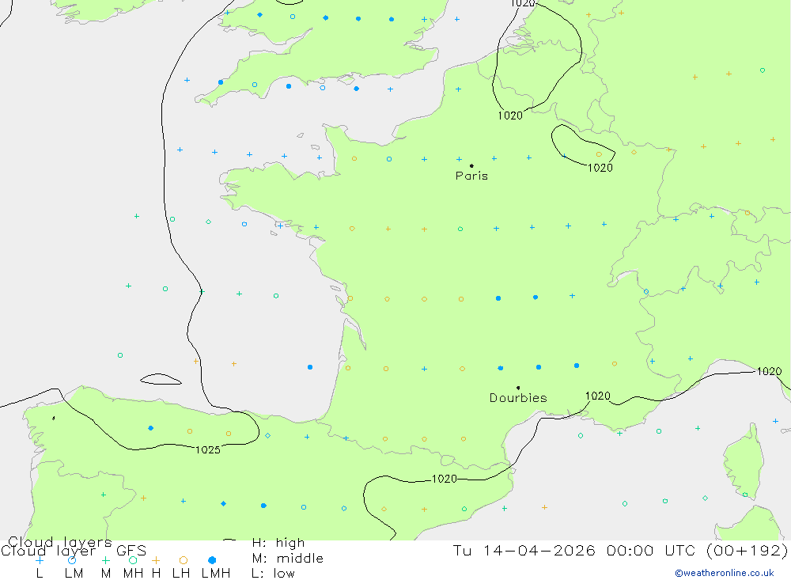
Task: Click the 'GFS' model label
Action: (x=131, y=551)
